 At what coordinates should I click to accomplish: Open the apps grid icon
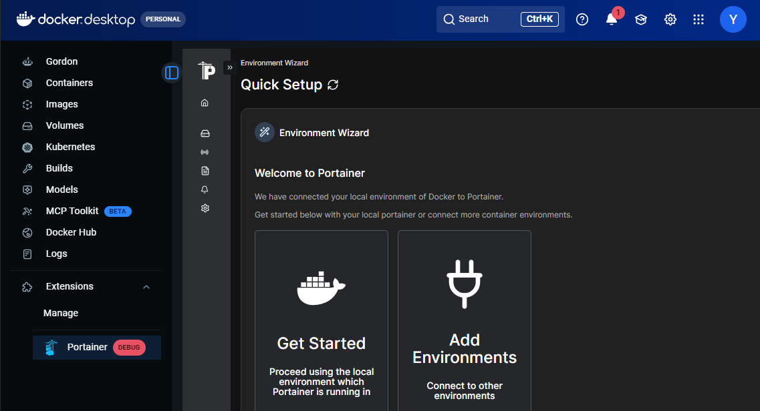(699, 19)
